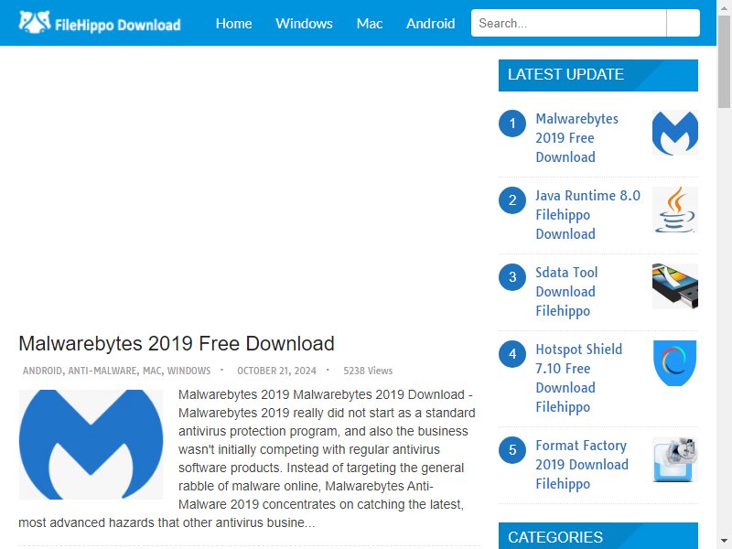Open the Sdata Tool USB drive icon
Viewport: 732px width, 549px height.
click(674, 286)
